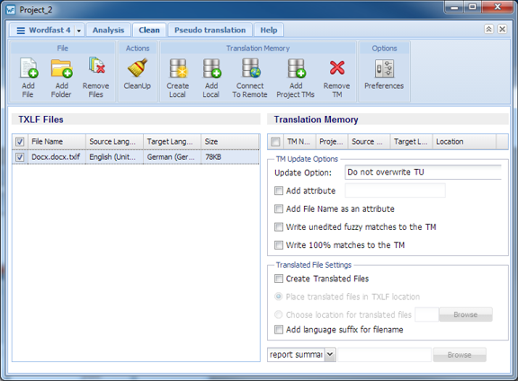
Task: Open the Wordfast 4 dropdown arrow
Action: coord(79,31)
